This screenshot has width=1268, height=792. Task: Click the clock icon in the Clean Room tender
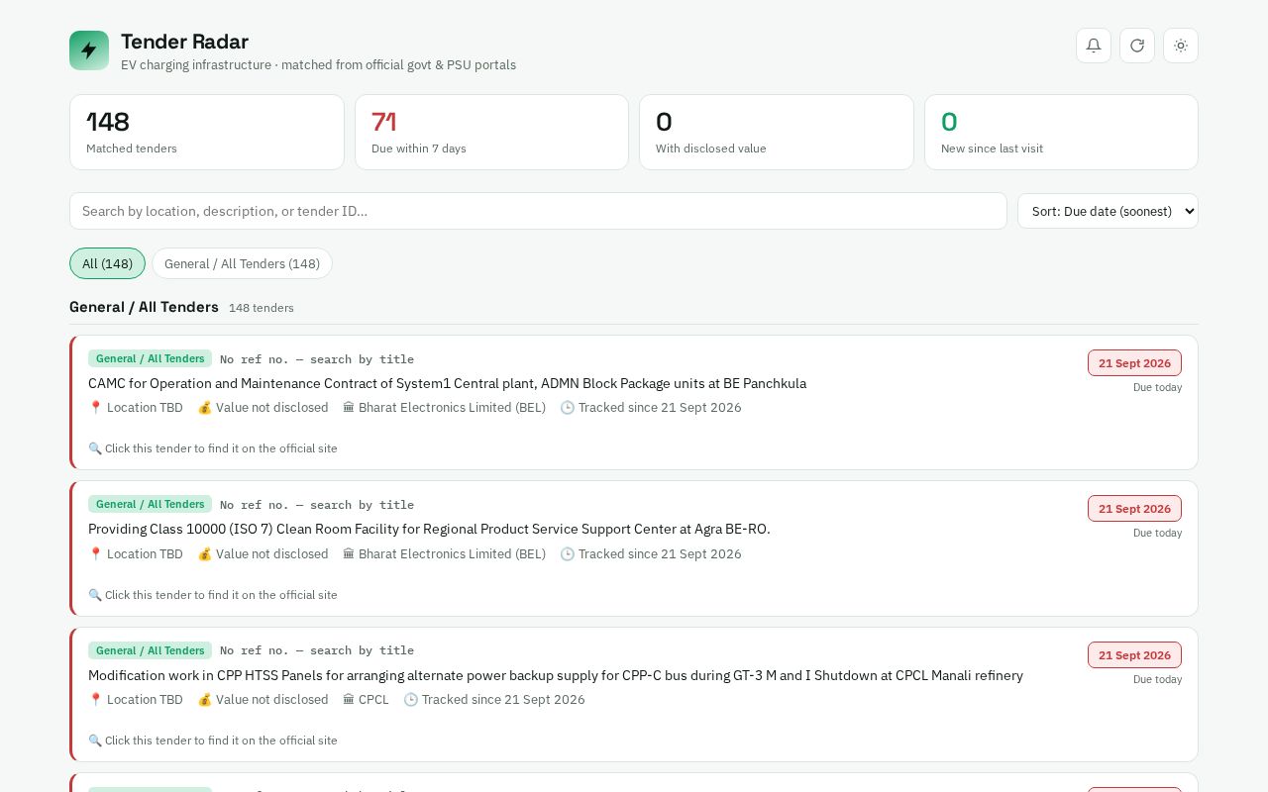pyautogui.click(x=567, y=554)
